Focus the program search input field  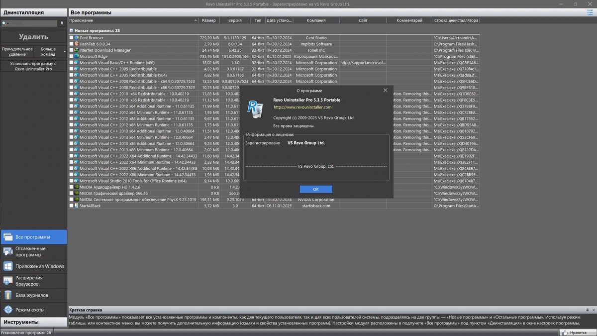point(33,23)
